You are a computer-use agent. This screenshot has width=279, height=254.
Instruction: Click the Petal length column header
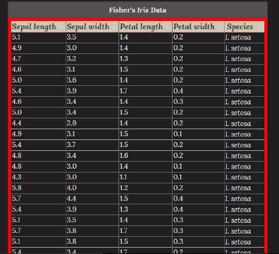(145, 27)
